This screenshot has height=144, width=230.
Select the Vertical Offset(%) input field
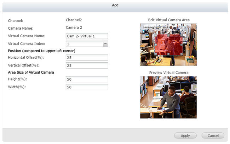[87, 65]
